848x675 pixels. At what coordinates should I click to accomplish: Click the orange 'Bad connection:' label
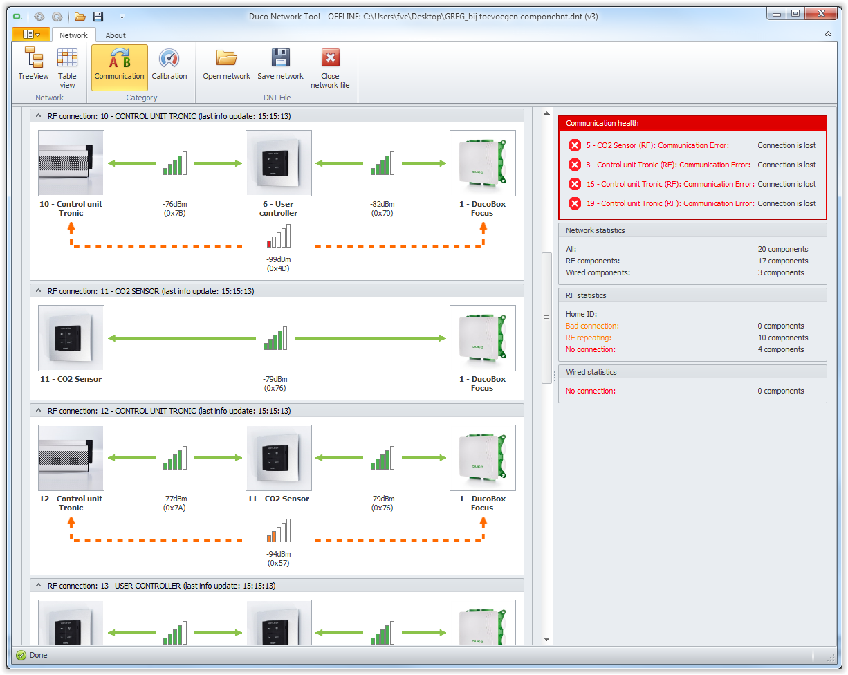[x=592, y=326]
